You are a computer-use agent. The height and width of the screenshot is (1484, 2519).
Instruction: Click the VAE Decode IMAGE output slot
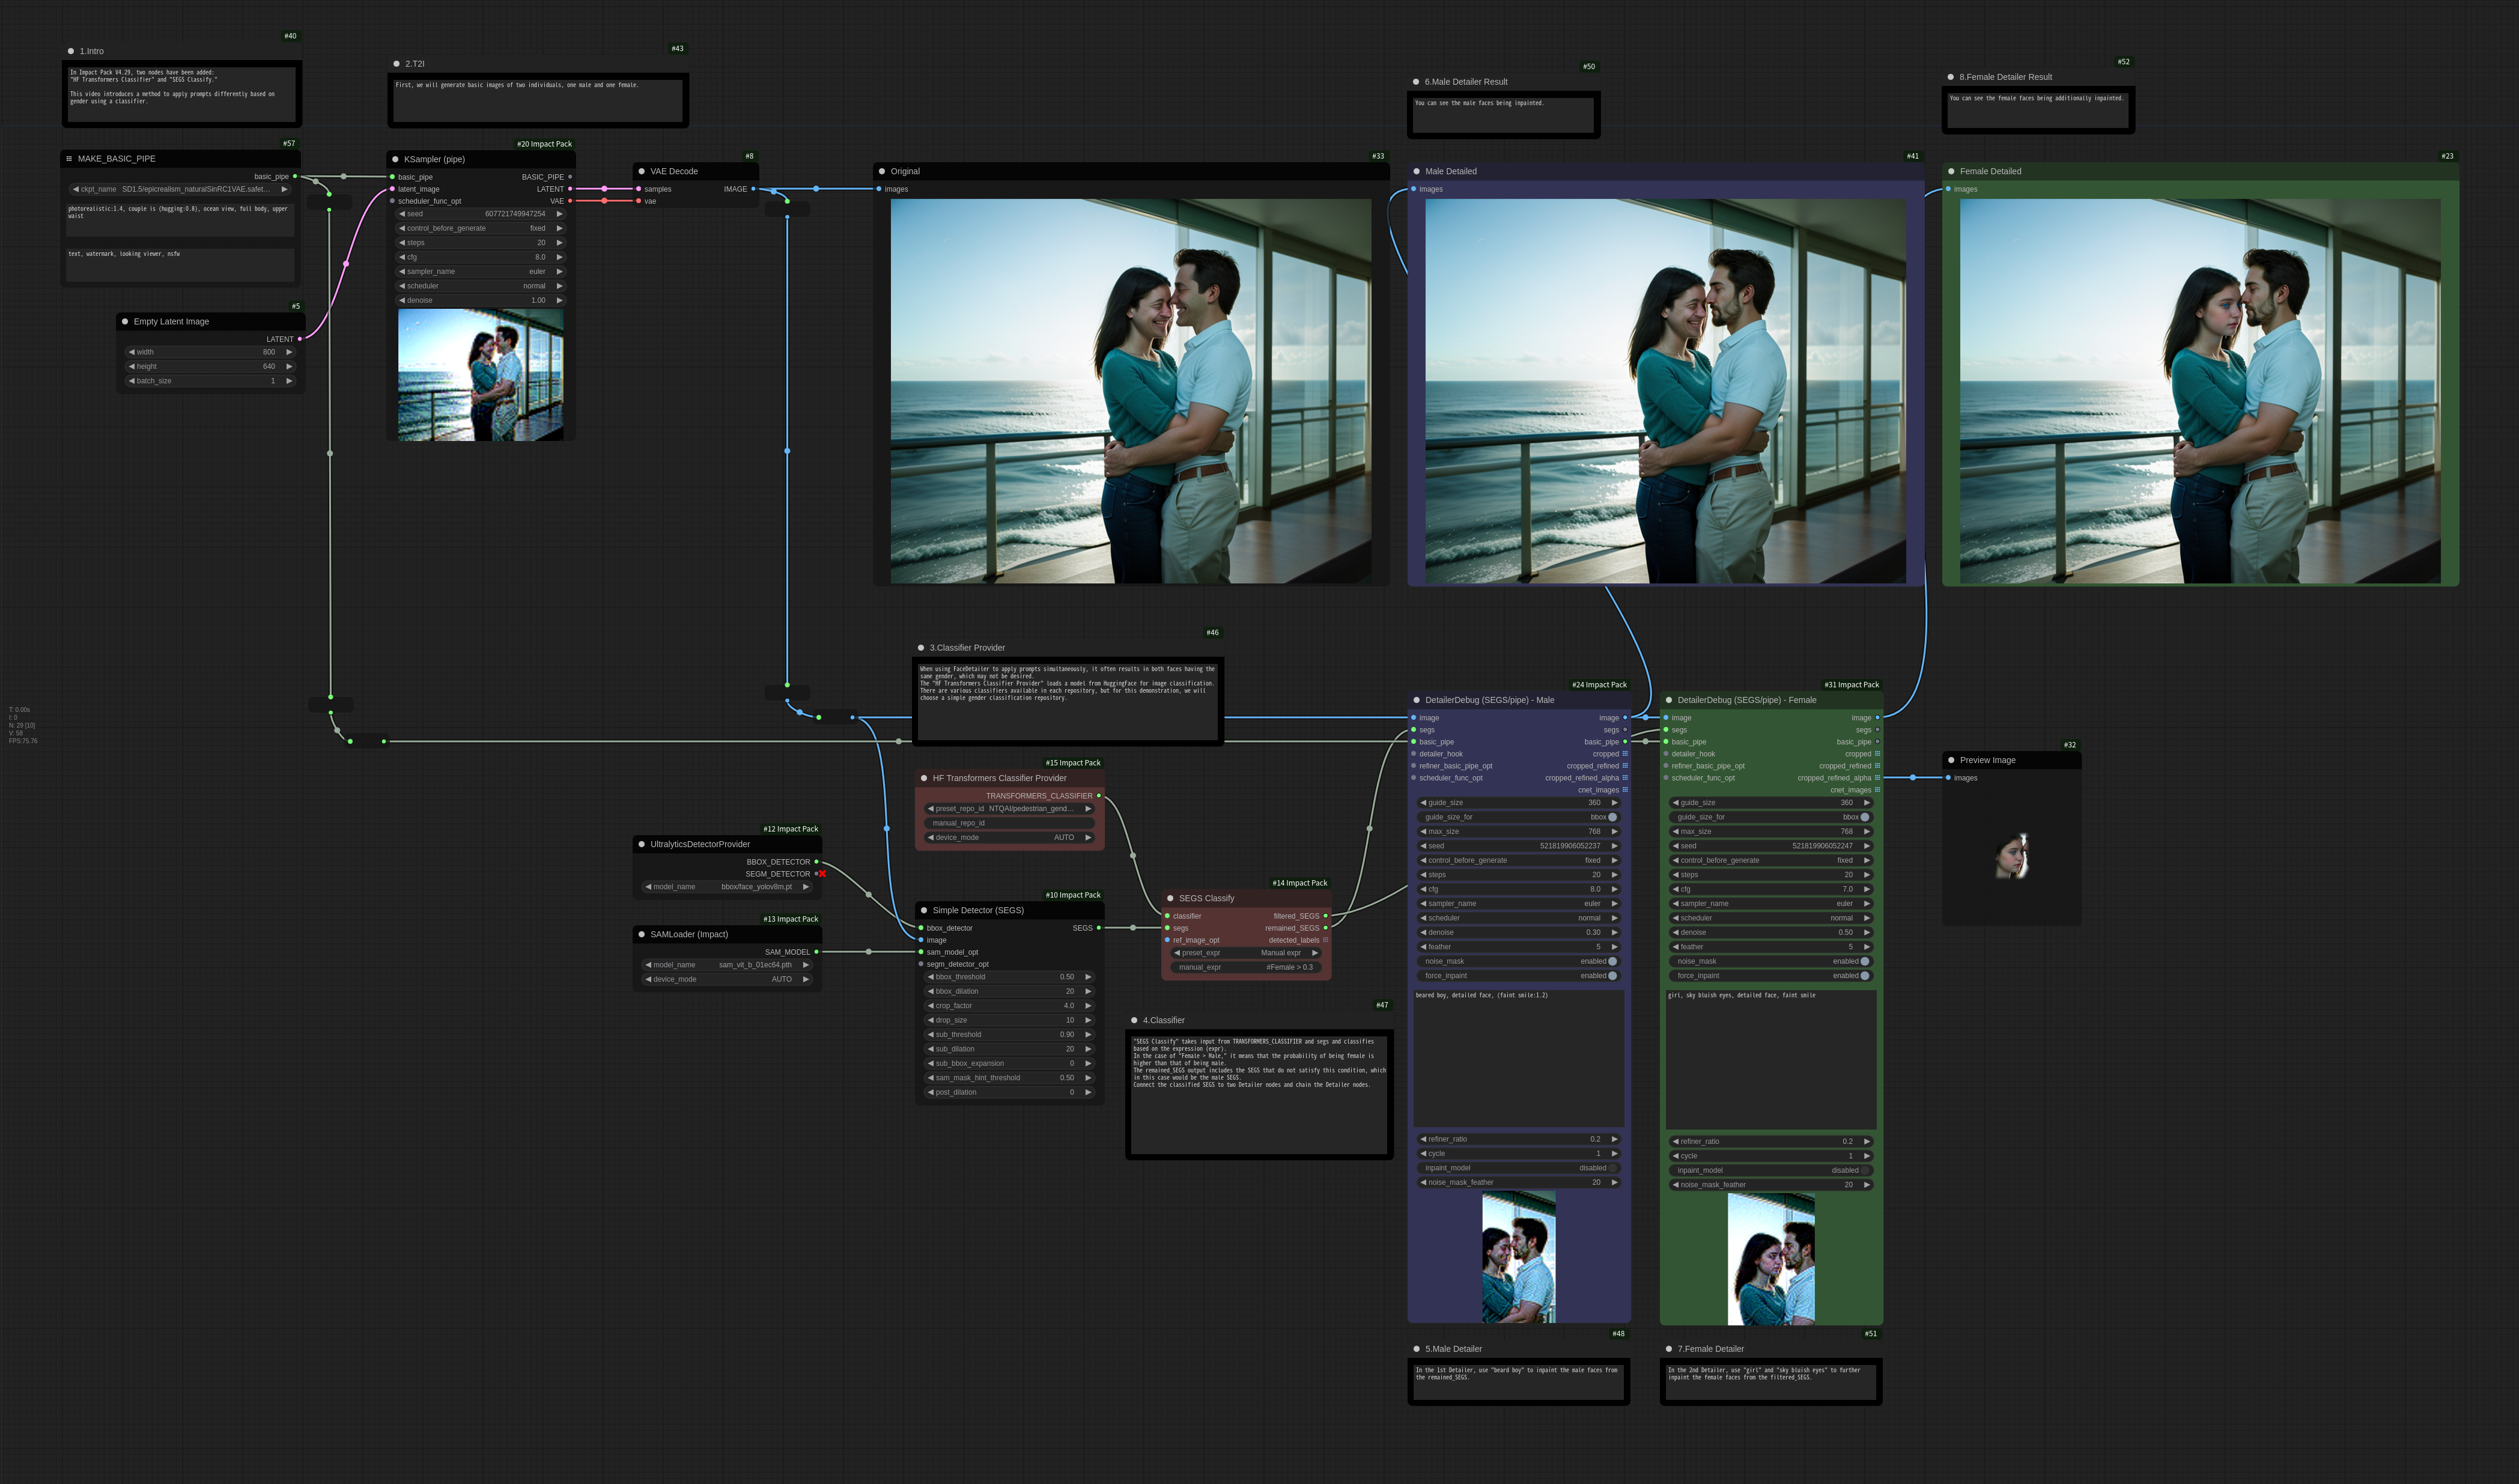click(x=754, y=189)
